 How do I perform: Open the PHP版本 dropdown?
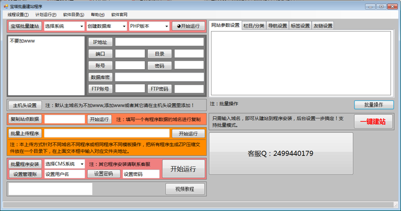pos(148,26)
